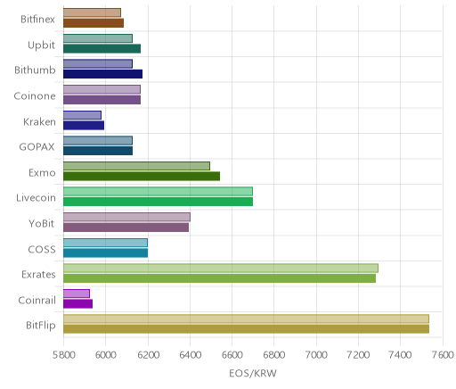Select the teal COSS bar
This screenshot has height=389, width=456.
pos(105,252)
